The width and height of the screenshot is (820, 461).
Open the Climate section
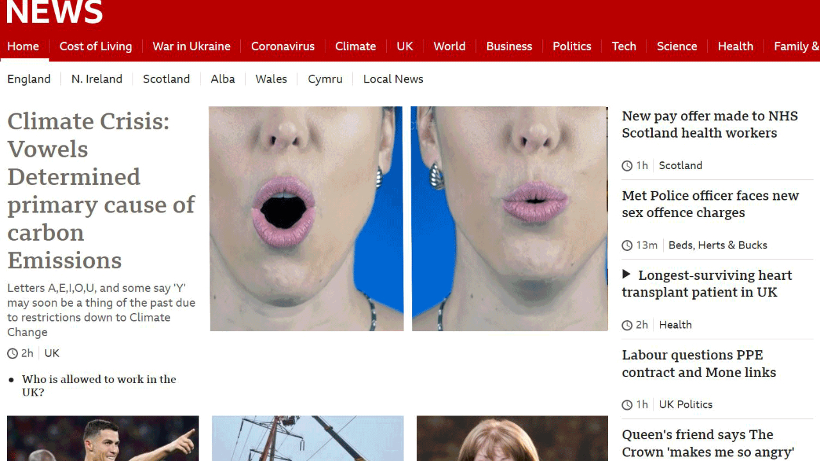356,46
